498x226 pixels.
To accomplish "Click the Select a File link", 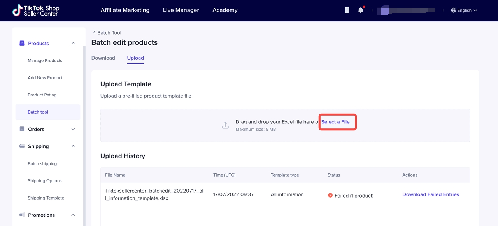I will coord(335,122).
